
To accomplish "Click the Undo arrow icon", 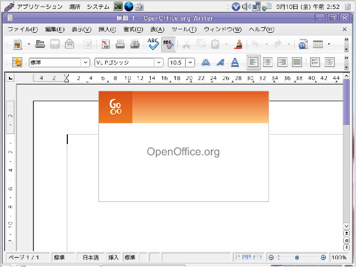I will click(x=255, y=44).
